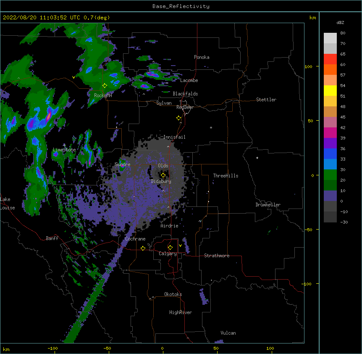Click the yellow marker above Calgary label

pos(170,248)
